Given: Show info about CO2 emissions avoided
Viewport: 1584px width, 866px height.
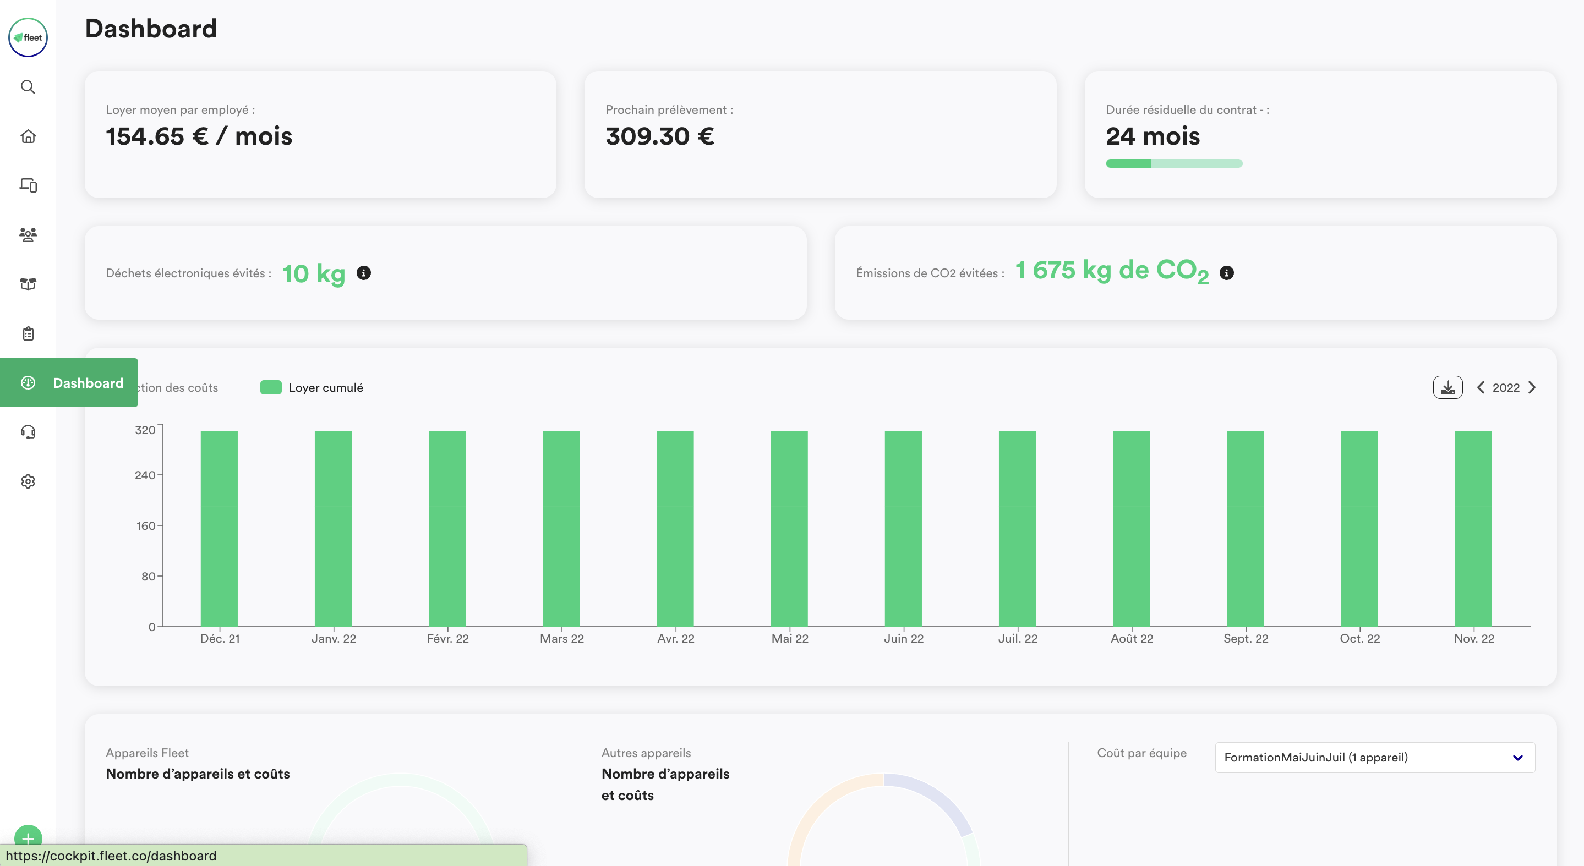Looking at the screenshot, I should point(1226,272).
